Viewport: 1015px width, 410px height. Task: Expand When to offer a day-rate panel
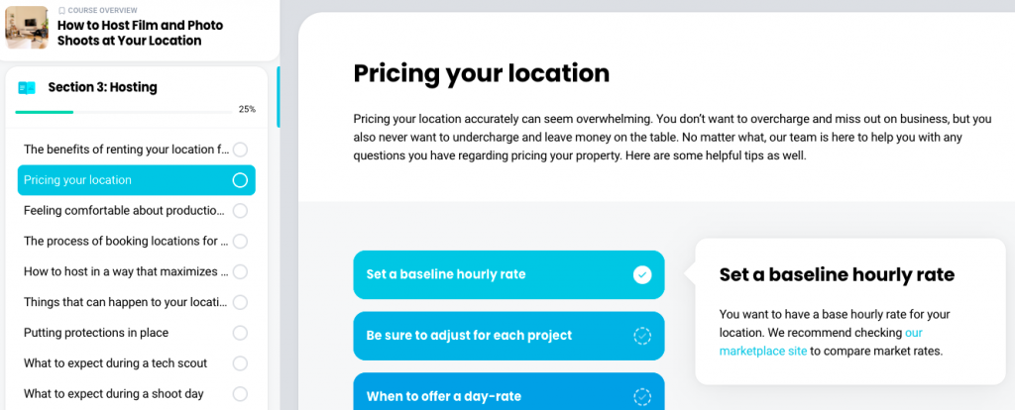pyautogui.click(x=508, y=392)
